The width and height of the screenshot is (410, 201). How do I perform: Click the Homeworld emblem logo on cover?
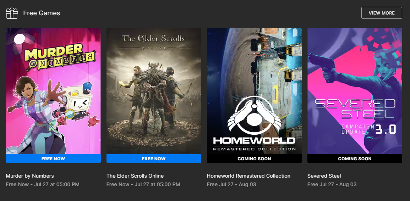[x=254, y=115]
